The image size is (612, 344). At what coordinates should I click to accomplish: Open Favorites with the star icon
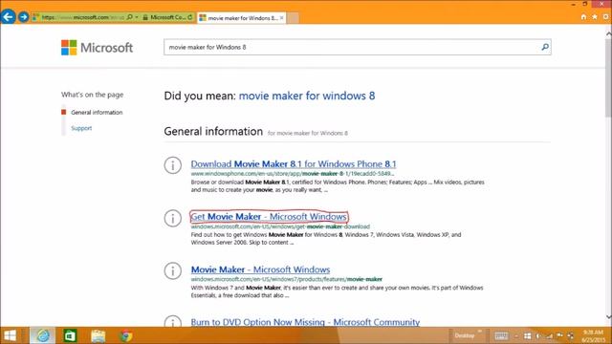click(595, 17)
